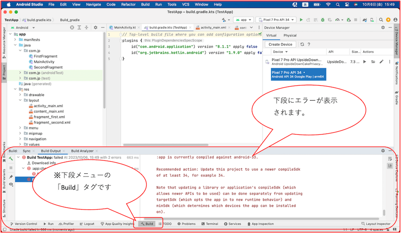
Task: Open the Pixel 7 Pro API 34 device dropdown
Action: pyautogui.click(x=276, y=20)
